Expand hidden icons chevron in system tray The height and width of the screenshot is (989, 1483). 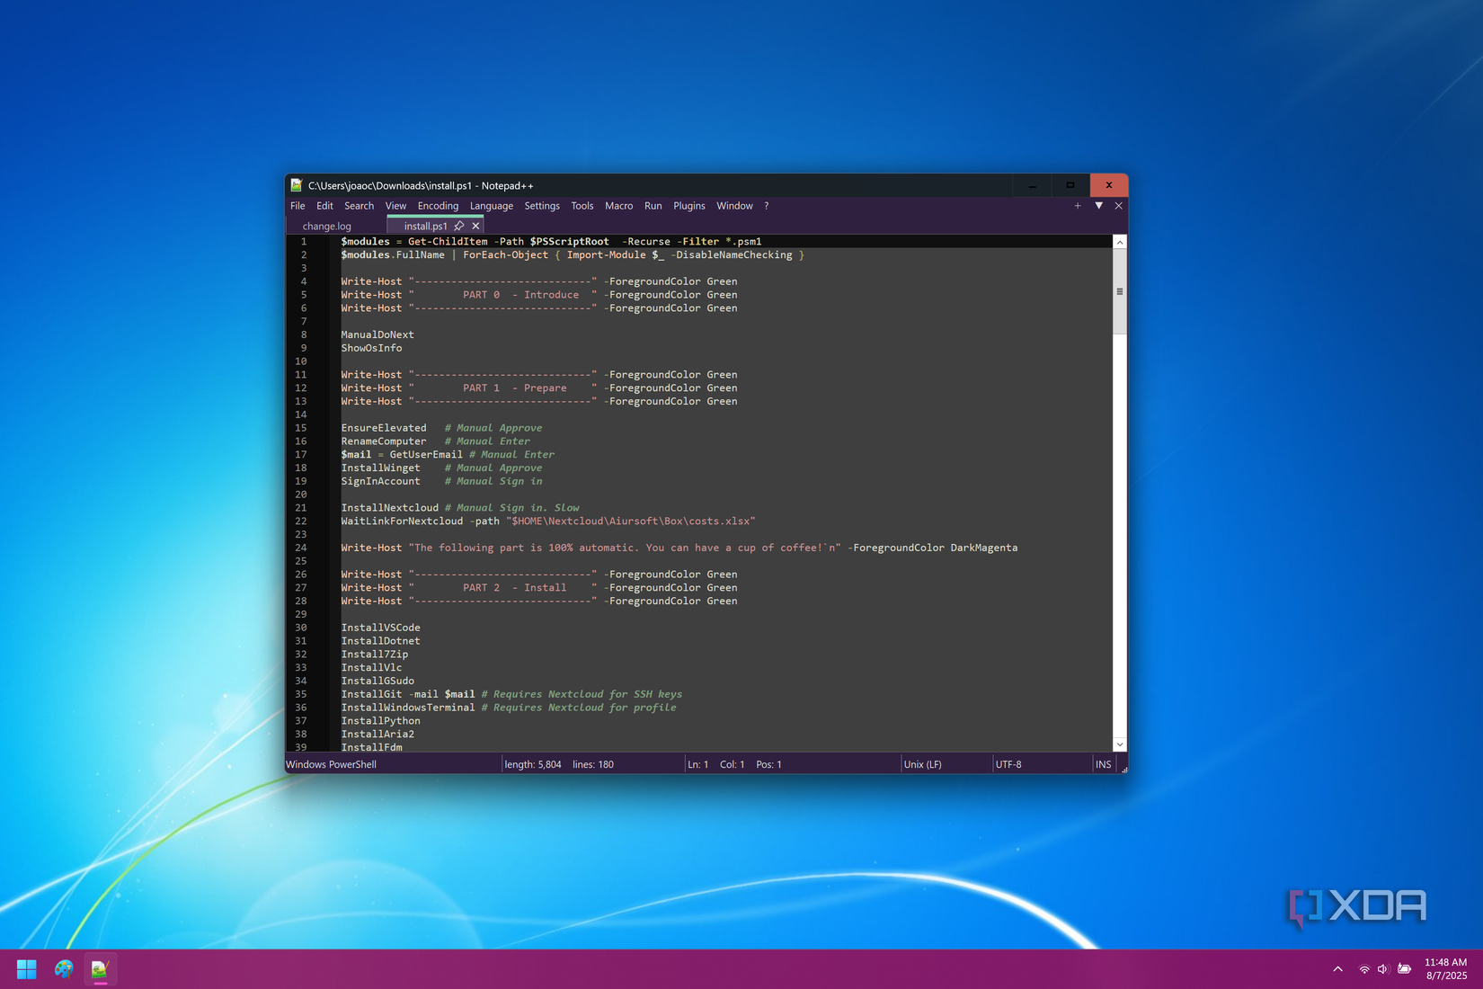[x=1338, y=969]
